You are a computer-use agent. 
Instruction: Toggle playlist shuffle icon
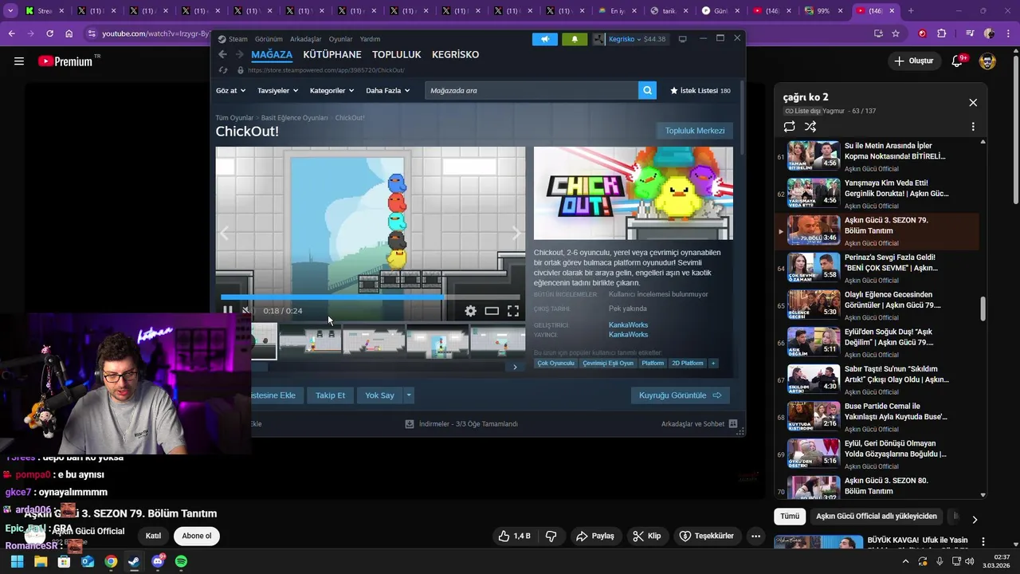click(x=810, y=127)
